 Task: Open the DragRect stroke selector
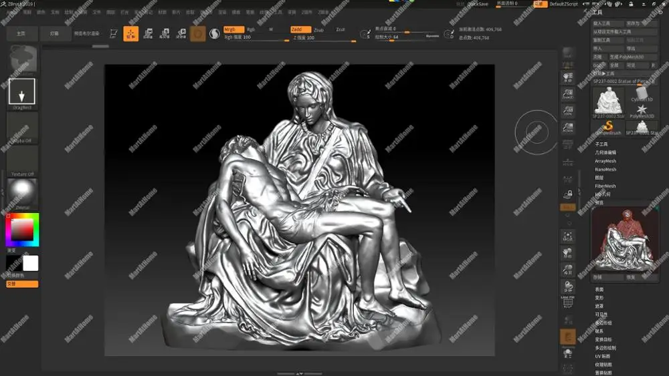(22, 93)
